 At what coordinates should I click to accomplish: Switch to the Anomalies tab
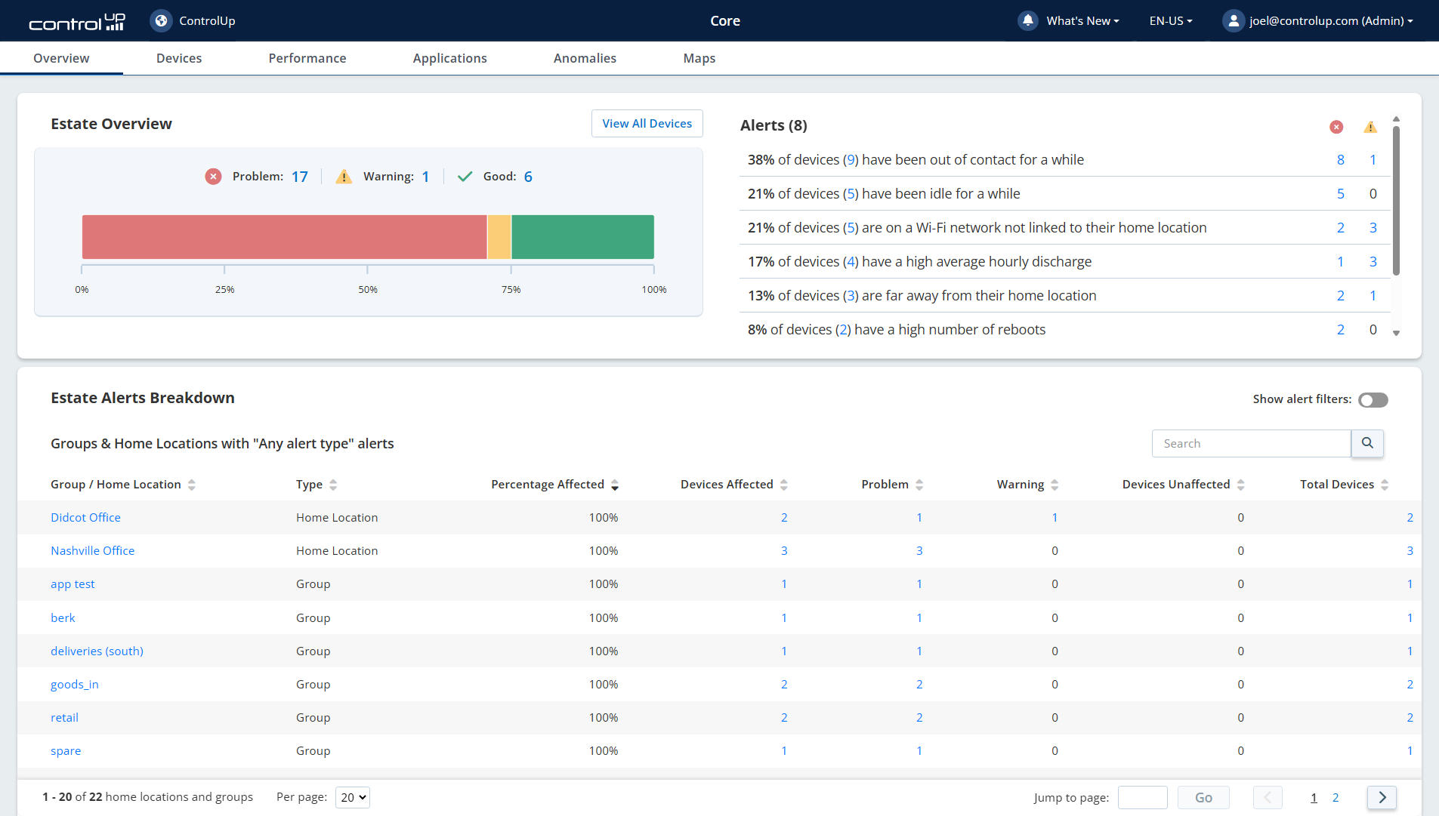pyautogui.click(x=585, y=58)
